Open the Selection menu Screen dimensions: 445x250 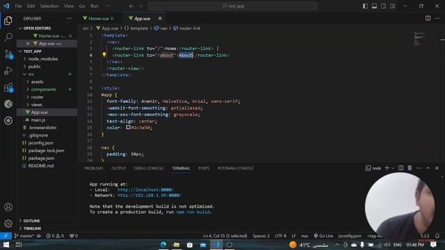49,6
